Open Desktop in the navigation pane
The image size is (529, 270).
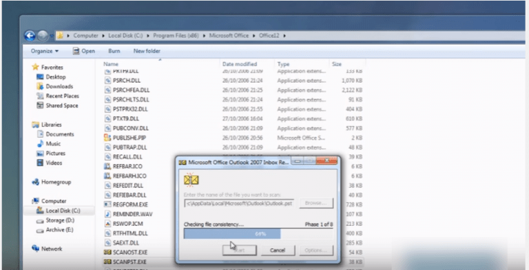click(51, 77)
